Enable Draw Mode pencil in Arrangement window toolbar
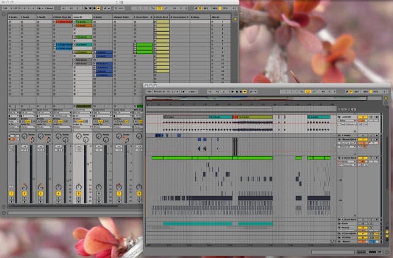The height and width of the screenshot is (258, 393). 347,92
